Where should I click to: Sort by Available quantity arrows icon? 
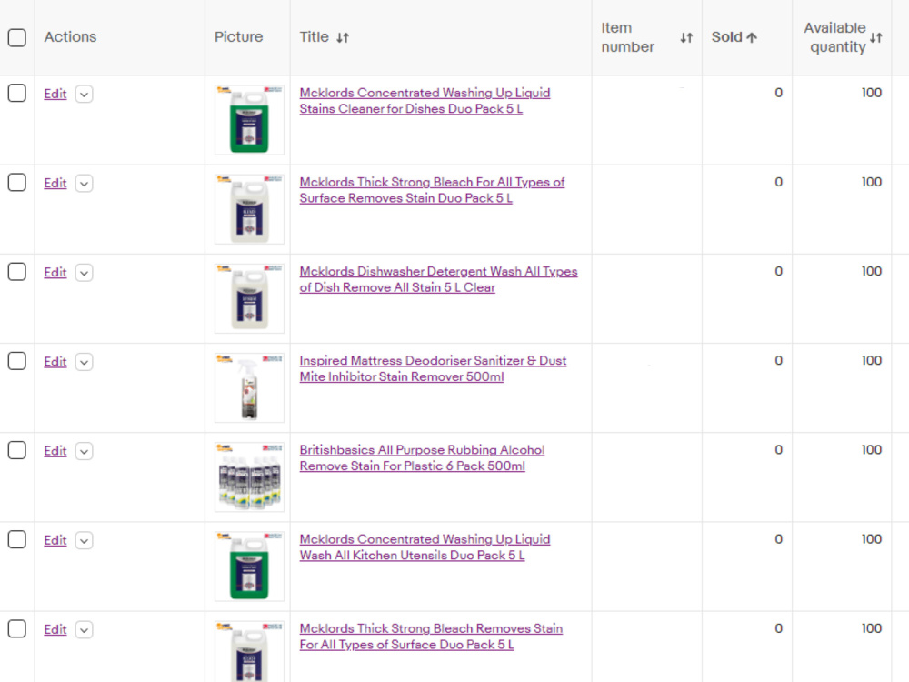tap(876, 37)
